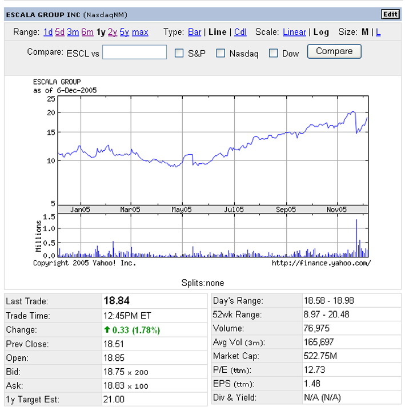This screenshot has height=411, width=405.
Task: Enable the S&P comparison checkbox
Action: 179,53
